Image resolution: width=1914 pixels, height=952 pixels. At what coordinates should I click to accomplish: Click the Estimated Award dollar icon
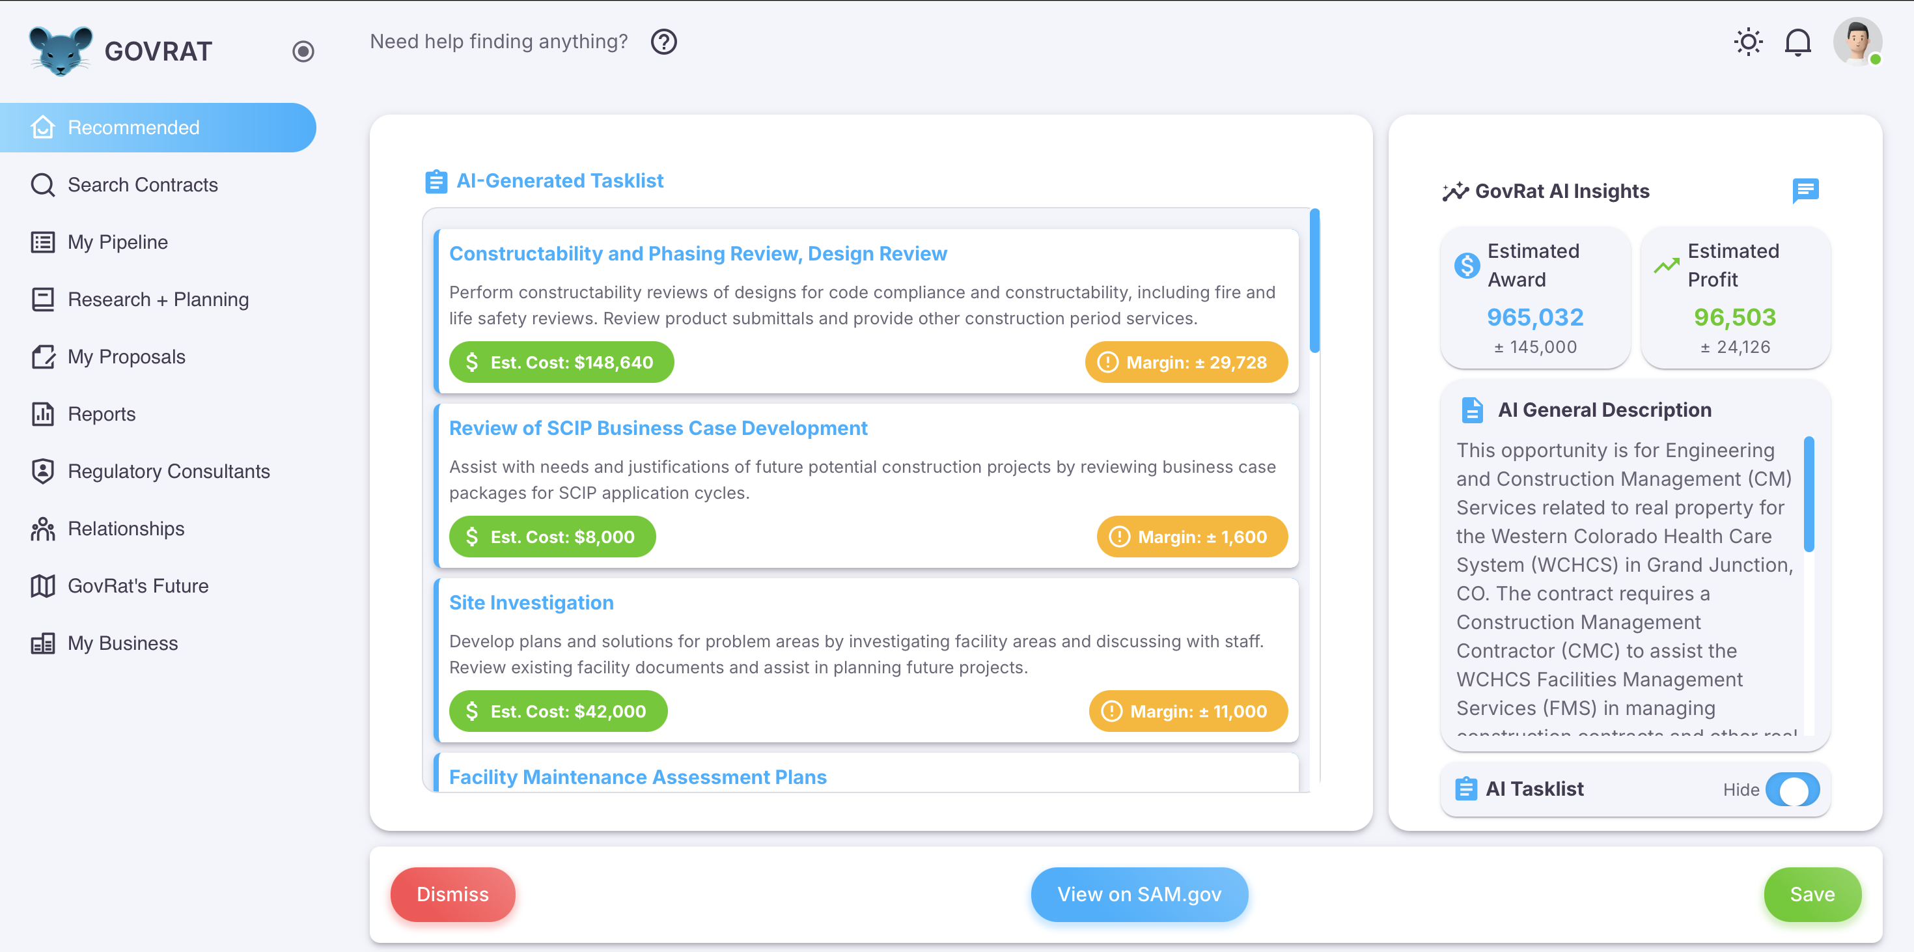click(x=1466, y=264)
